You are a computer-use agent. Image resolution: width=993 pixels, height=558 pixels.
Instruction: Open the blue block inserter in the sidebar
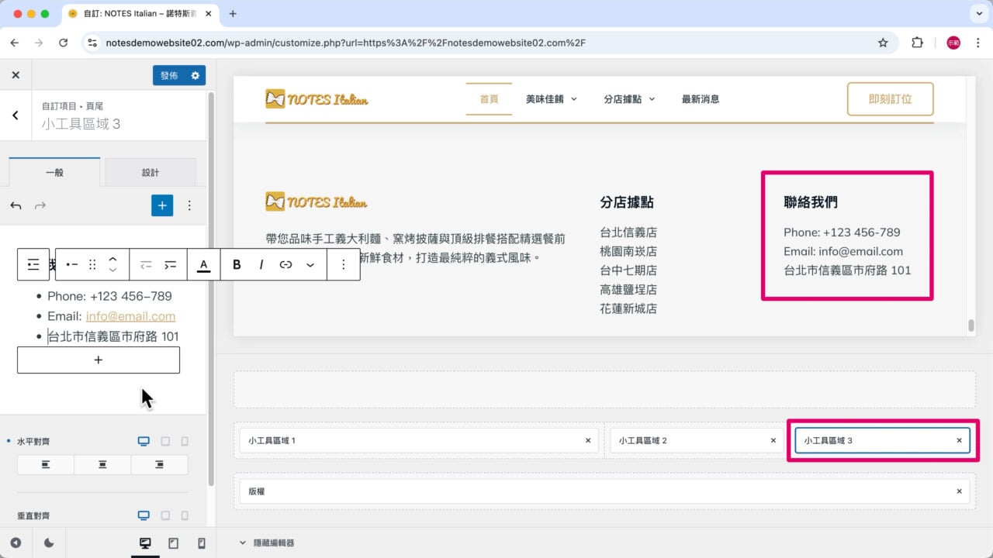coord(161,205)
